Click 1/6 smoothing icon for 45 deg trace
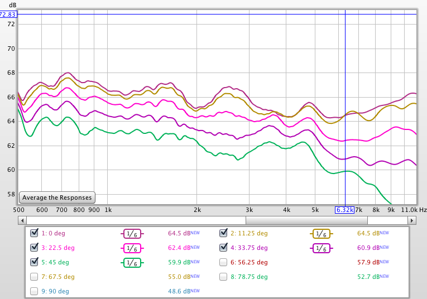427x299 pixels. 130,263
